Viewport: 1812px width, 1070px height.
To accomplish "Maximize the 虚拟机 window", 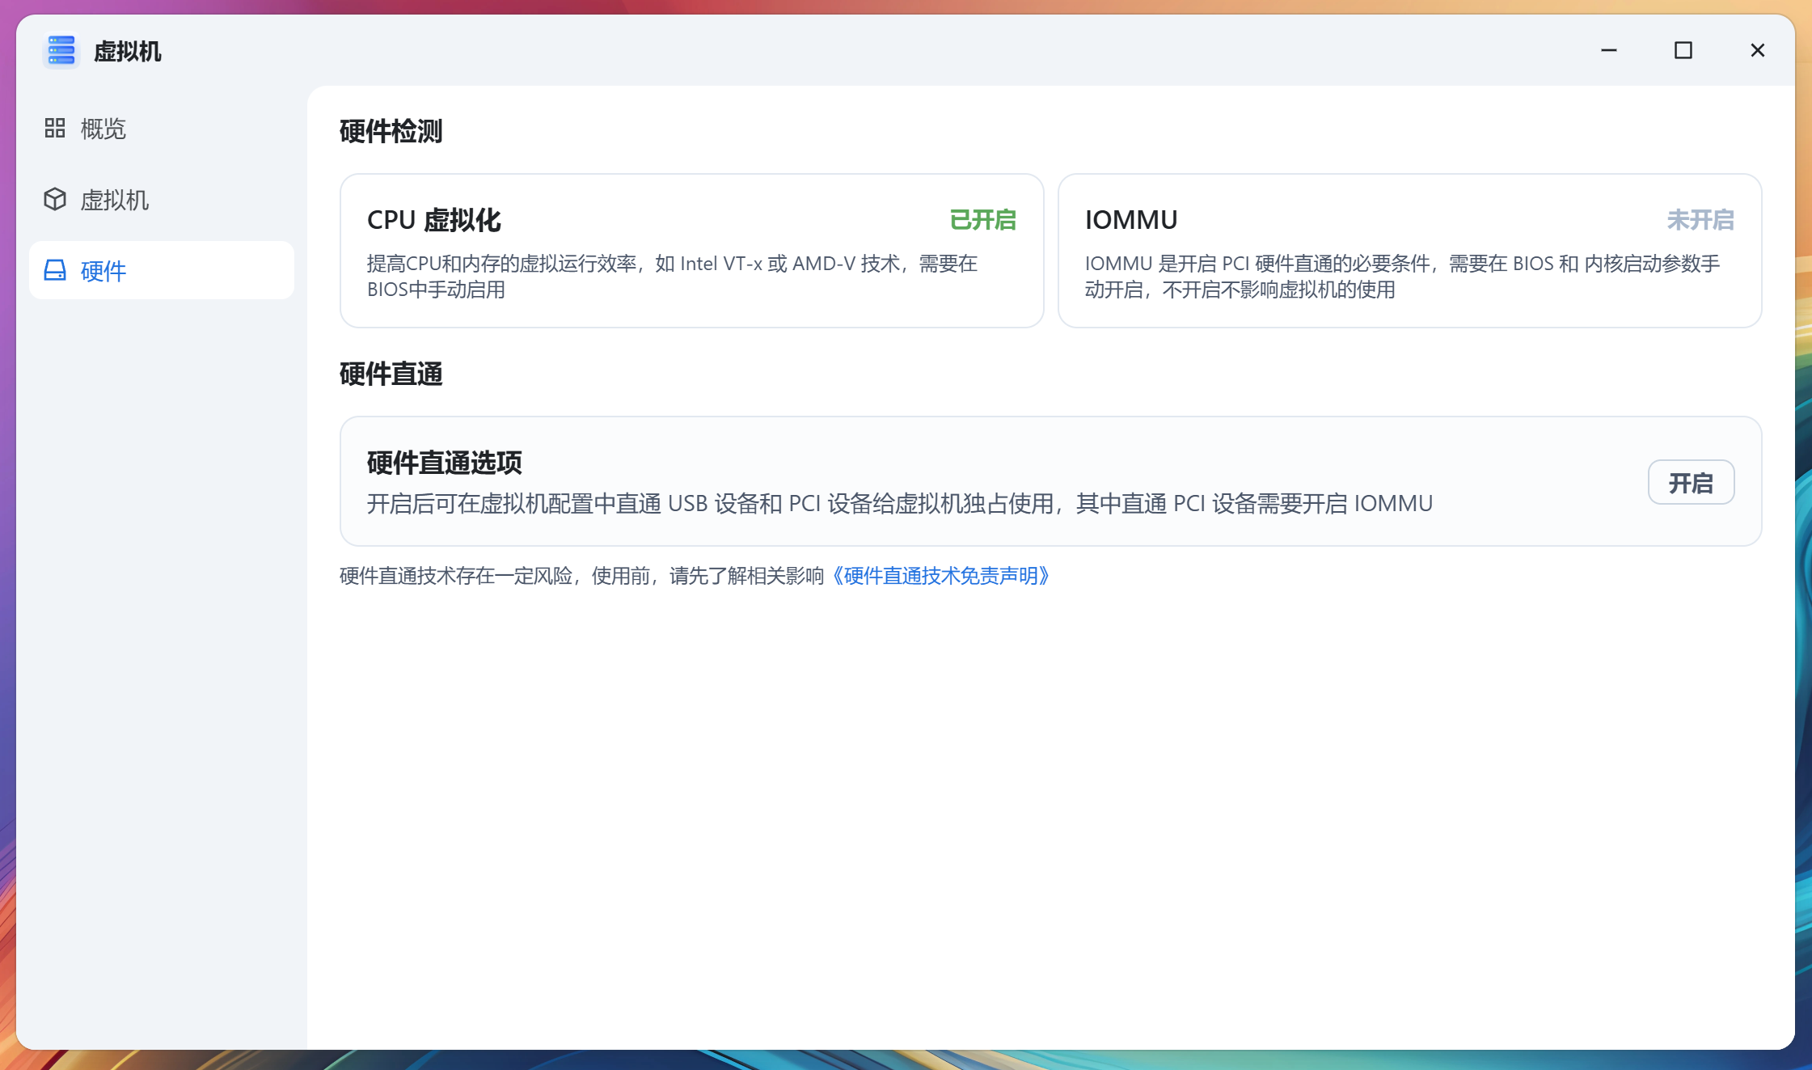I will [x=1683, y=50].
